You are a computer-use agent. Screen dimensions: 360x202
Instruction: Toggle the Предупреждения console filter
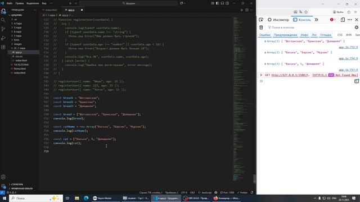point(285,35)
